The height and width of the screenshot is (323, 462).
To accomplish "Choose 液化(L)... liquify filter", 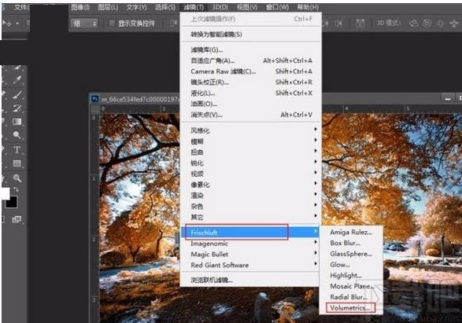I will pos(251,93).
